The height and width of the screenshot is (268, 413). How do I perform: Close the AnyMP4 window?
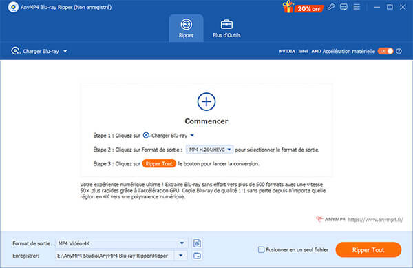pyautogui.click(x=403, y=7)
